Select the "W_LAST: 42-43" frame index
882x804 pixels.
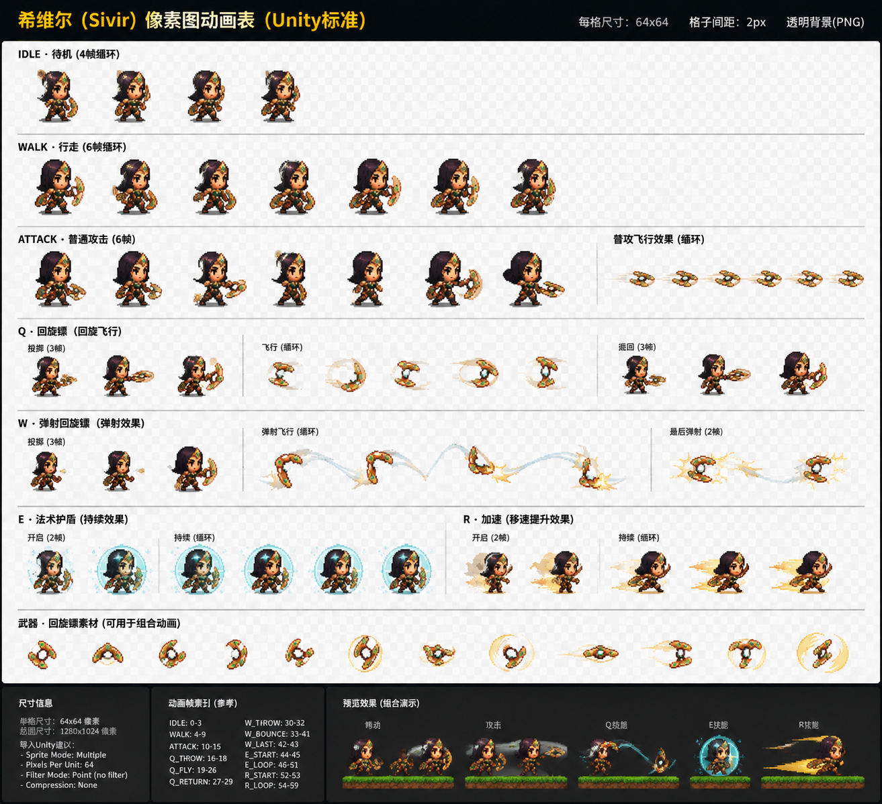click(x=271, y=744)
